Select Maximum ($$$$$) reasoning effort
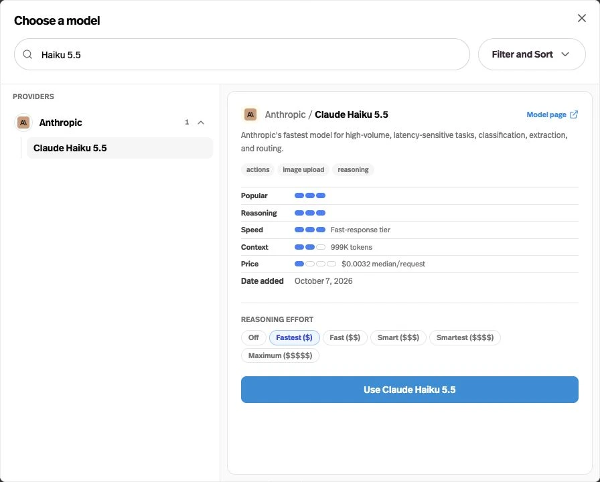The height and width of the screenshot is (482, 600). [x=280, y=355]
